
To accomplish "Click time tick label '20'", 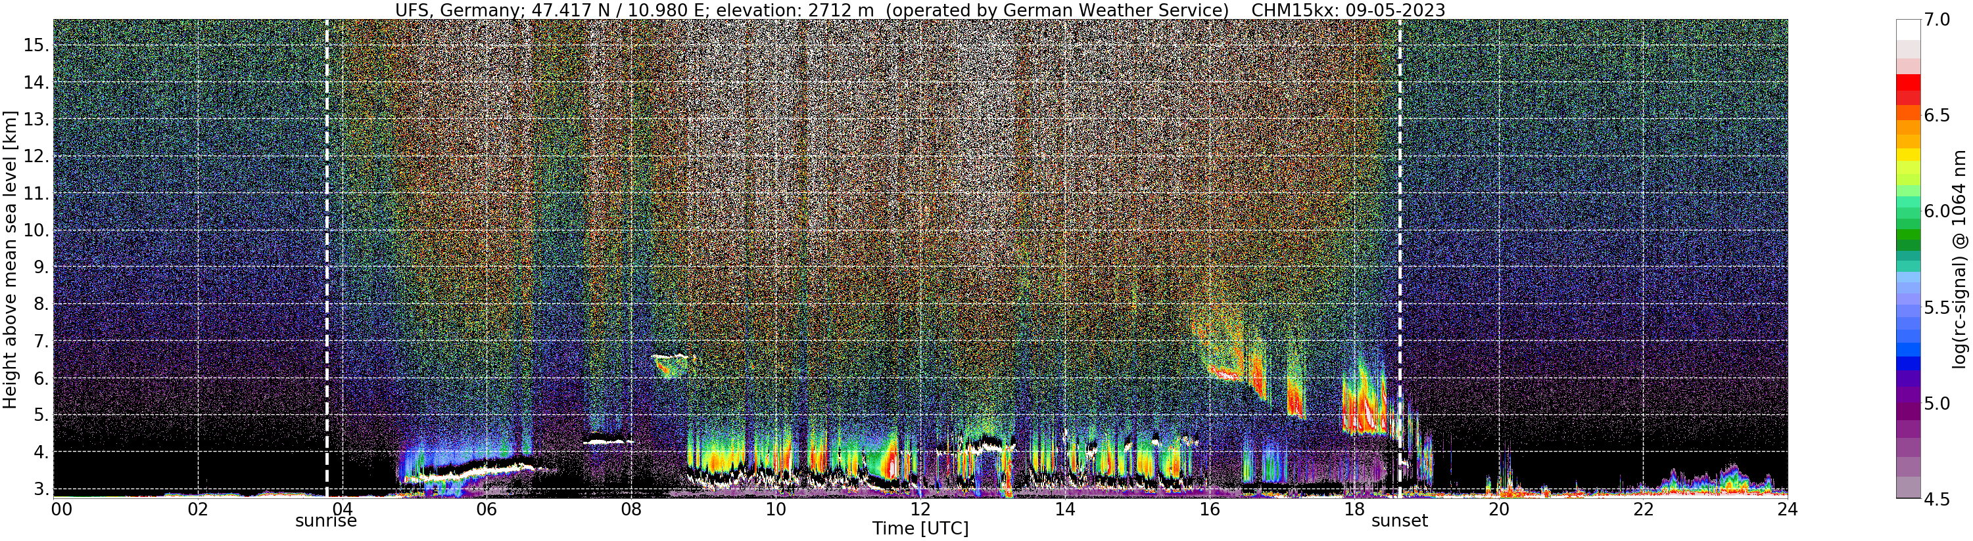I will (x=1499, y=509).
